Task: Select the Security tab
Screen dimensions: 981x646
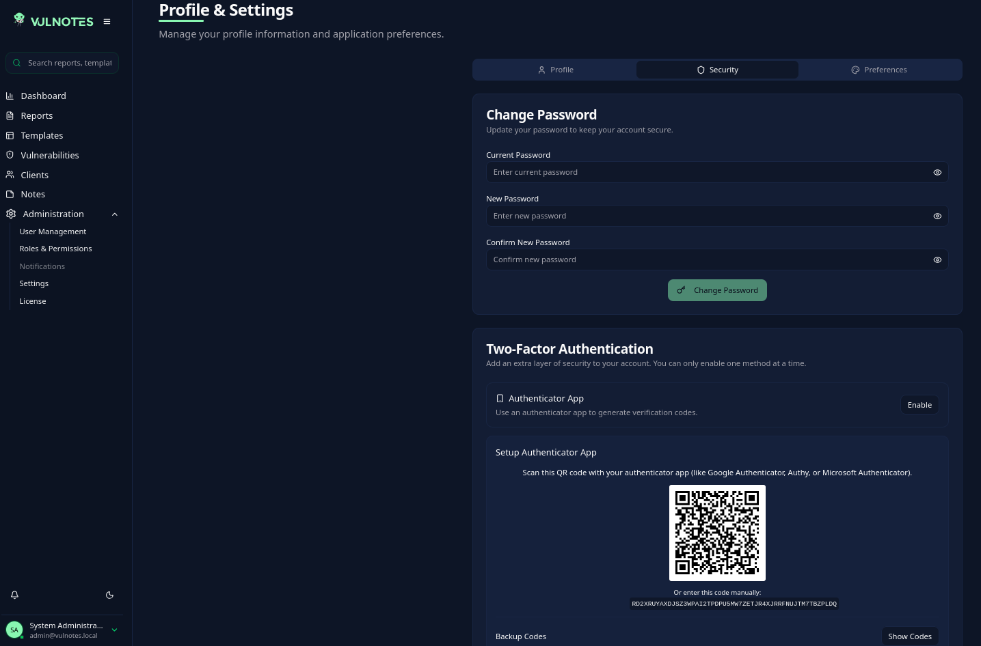Action: pyautogui.click(x=717, y=70)
